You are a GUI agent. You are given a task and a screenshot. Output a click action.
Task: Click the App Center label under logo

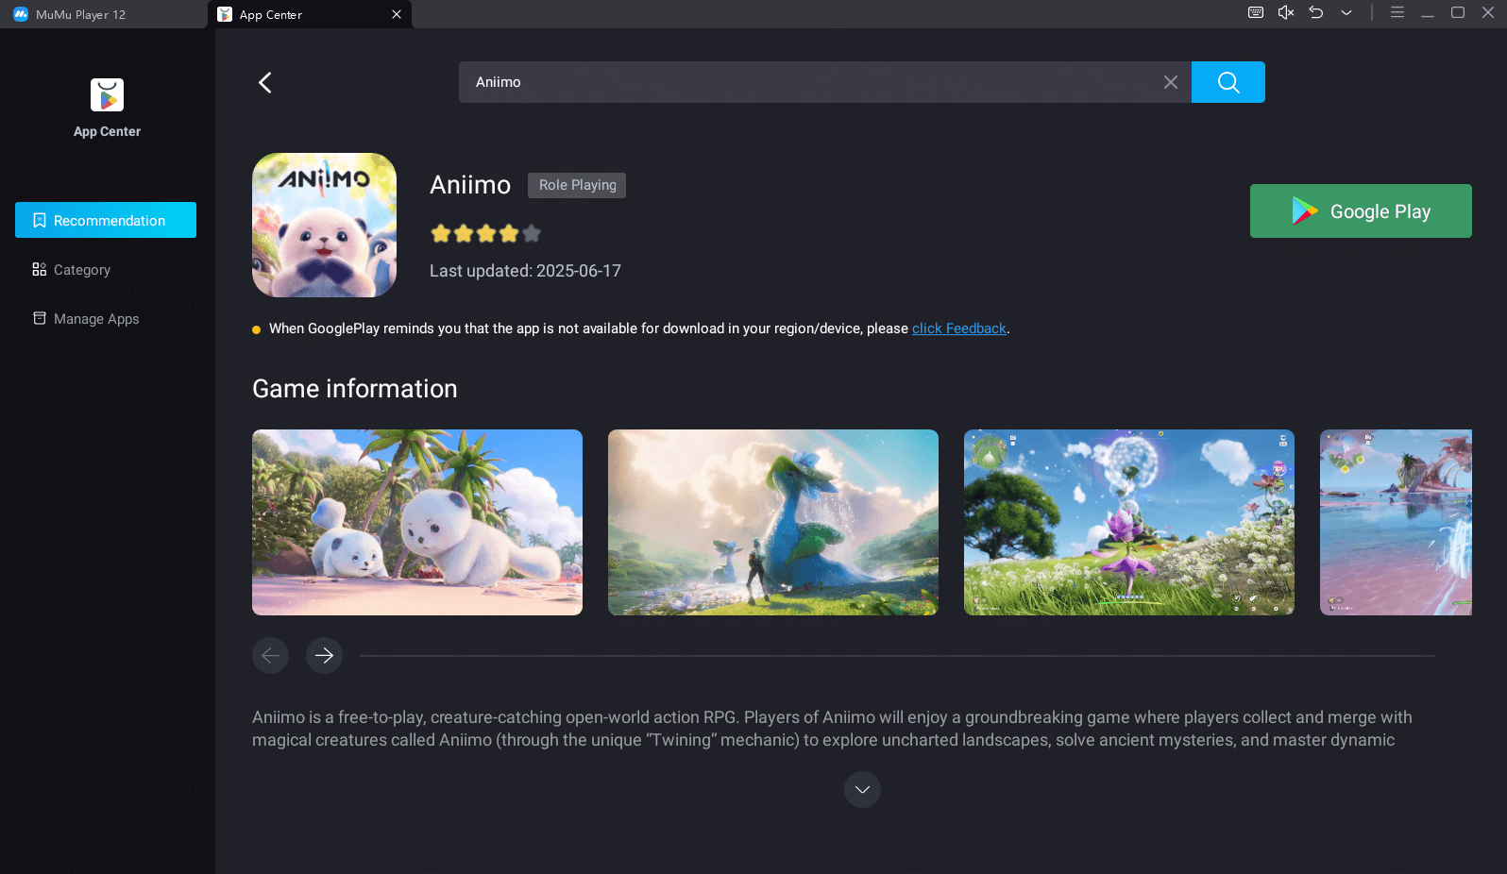tap(107, 131)
